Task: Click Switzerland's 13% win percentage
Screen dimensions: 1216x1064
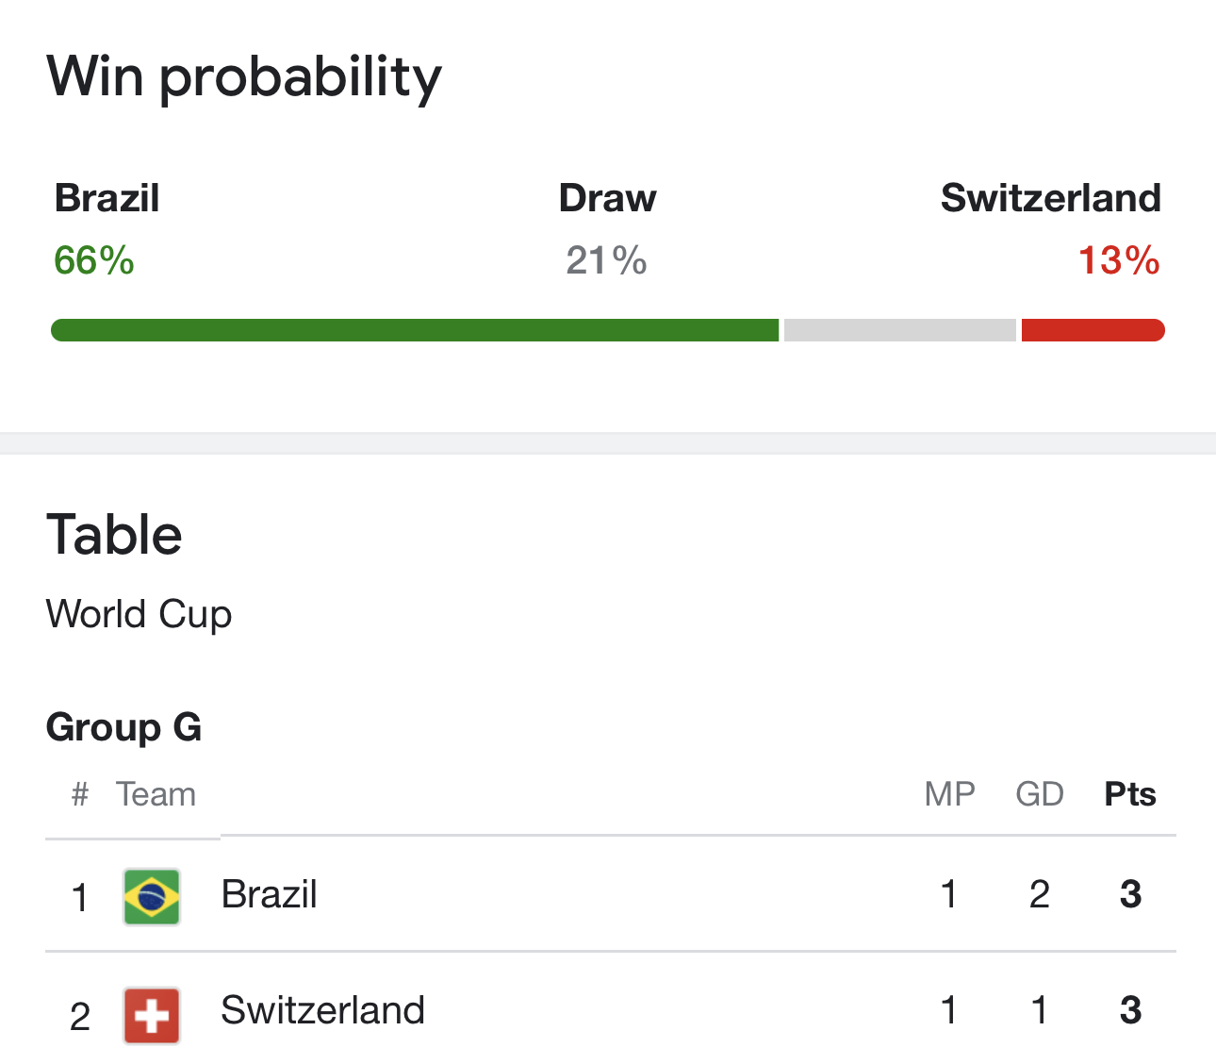Action: pos(1118,260)
